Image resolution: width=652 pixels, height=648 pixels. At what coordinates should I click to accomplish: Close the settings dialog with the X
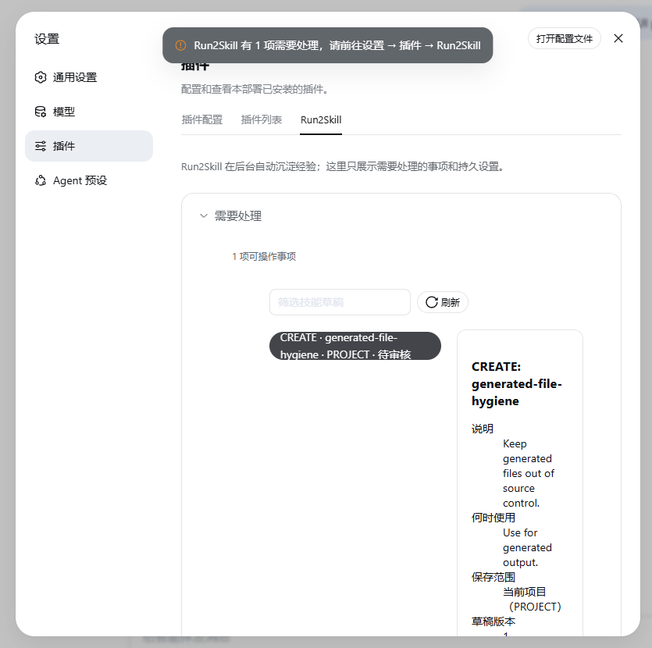[x=618, y=38]
